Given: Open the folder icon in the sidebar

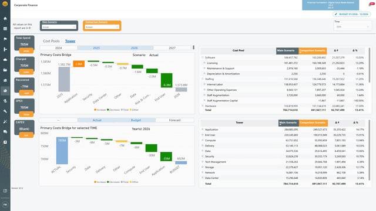Looking at the screenshot, I should pyautogui.click(x=5, y=70).
